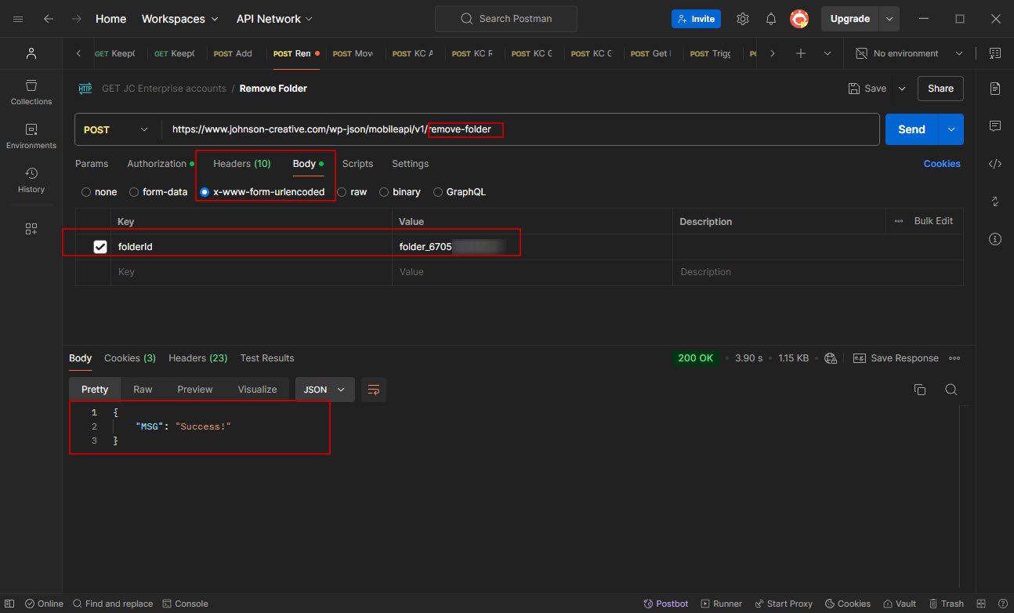This screenshot has height=613, width=1014.
Task: Open the notifications bell icon
Action: pos(771,19)
